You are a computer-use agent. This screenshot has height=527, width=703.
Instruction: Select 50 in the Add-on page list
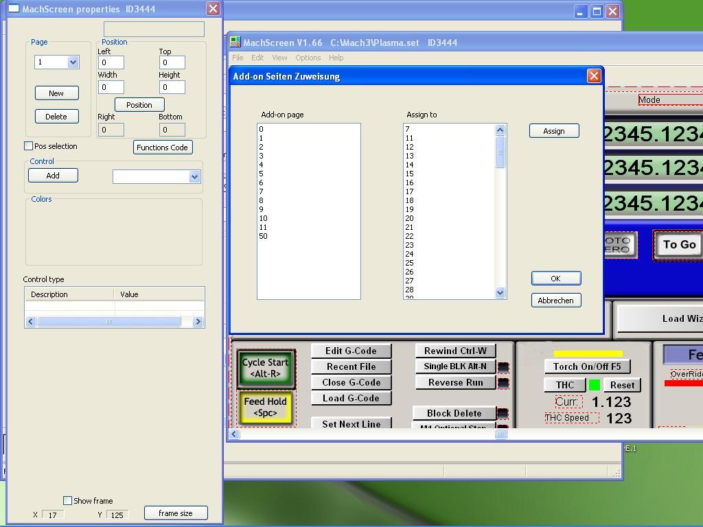308,236
